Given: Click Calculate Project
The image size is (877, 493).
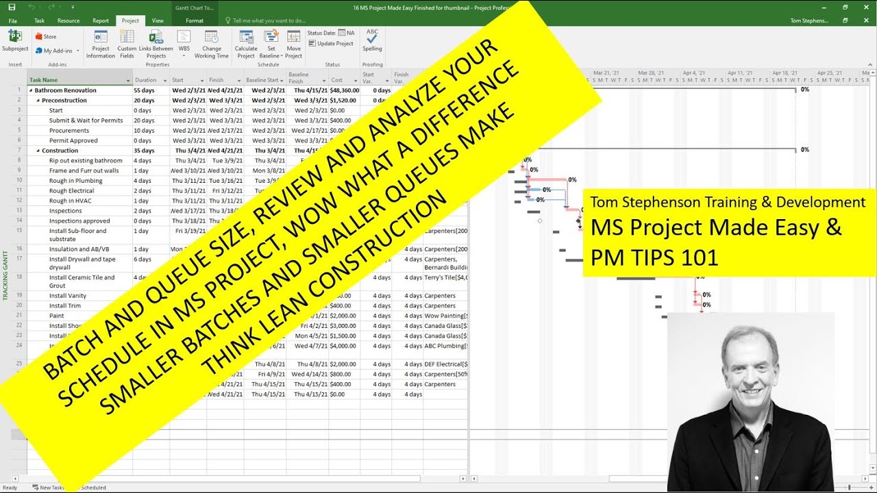Looking at the screenshot, I should click(246, 44).
